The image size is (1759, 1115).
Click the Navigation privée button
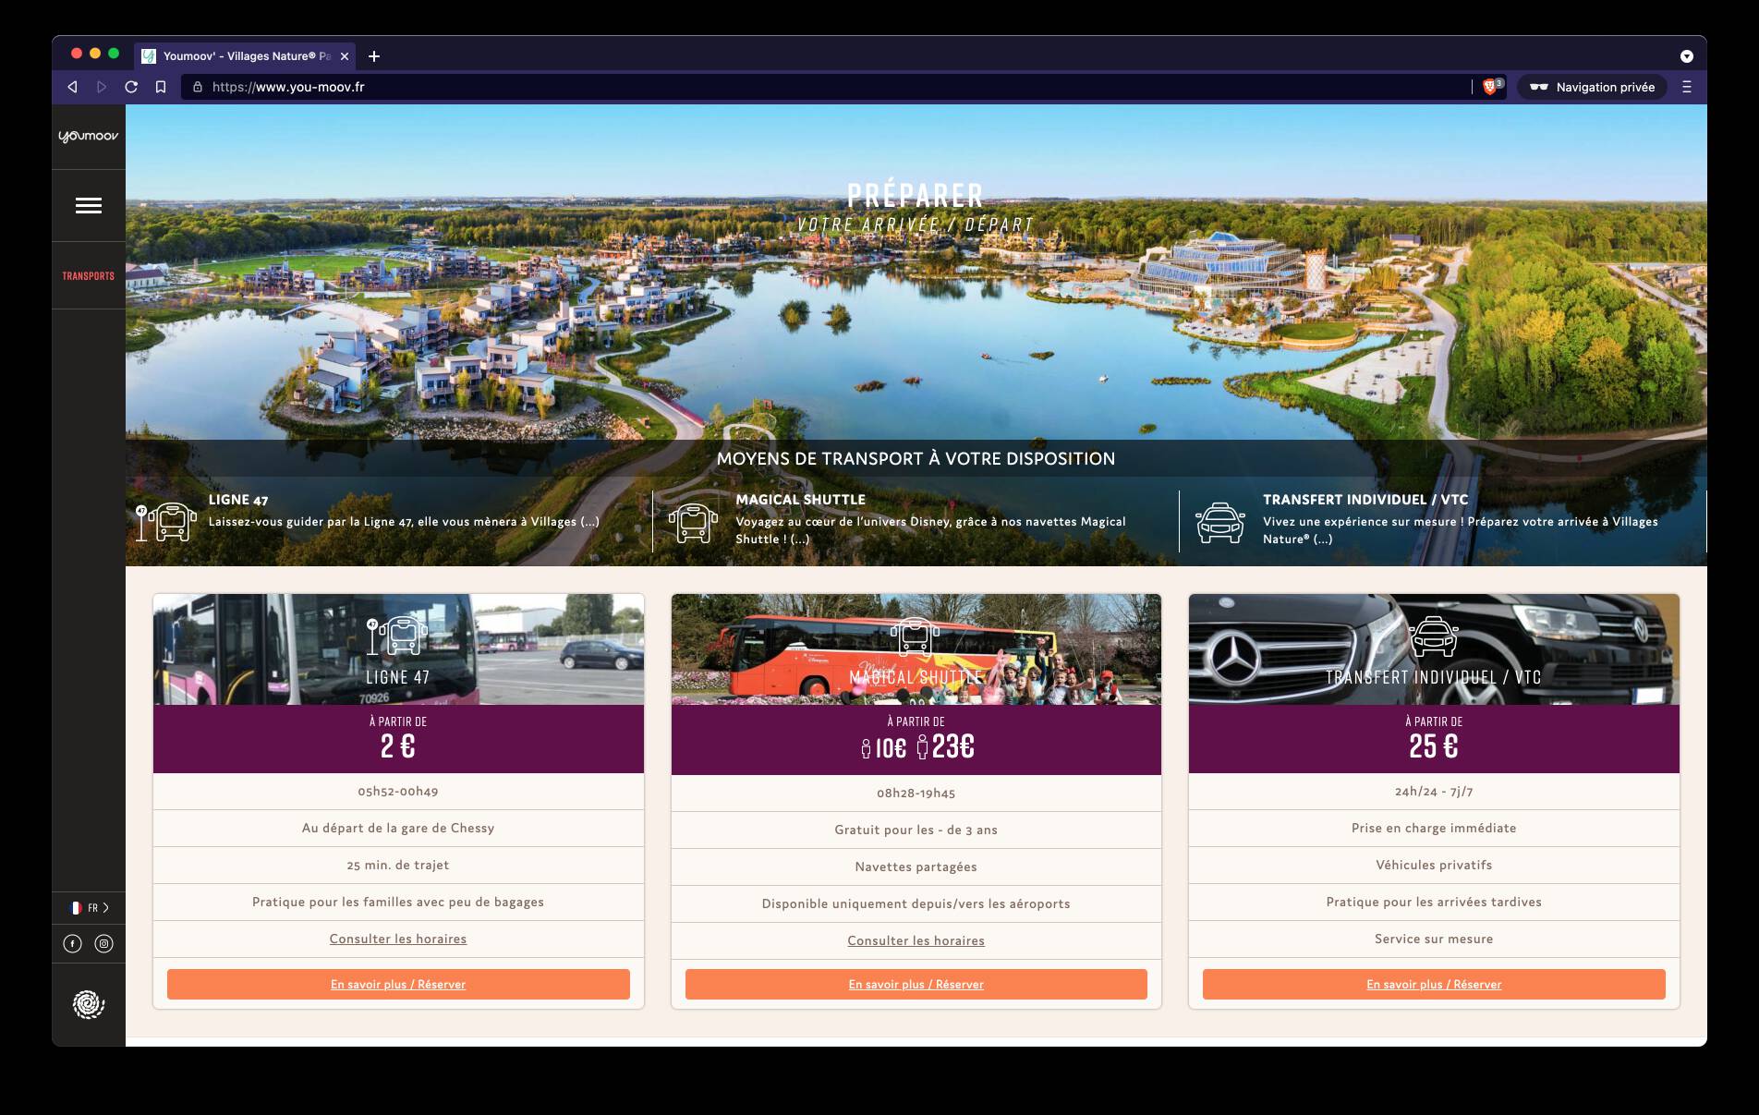[x=1593, y=87]
